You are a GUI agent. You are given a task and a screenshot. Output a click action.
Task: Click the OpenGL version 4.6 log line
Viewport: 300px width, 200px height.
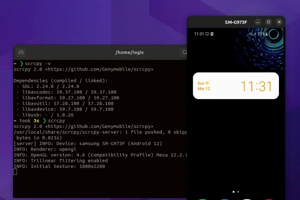(x=100, y=155)
